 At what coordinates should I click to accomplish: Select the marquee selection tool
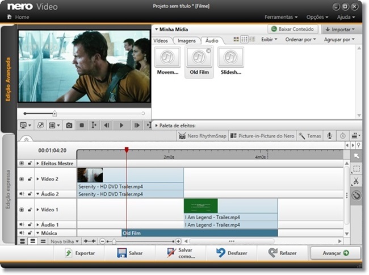coord(357,169)
